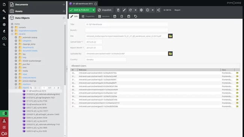Switch to the Versions tab
The image size is (244, 137).
coord(104,17)
